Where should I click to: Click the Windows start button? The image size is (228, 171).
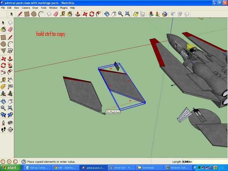click(x=10, y=168)
